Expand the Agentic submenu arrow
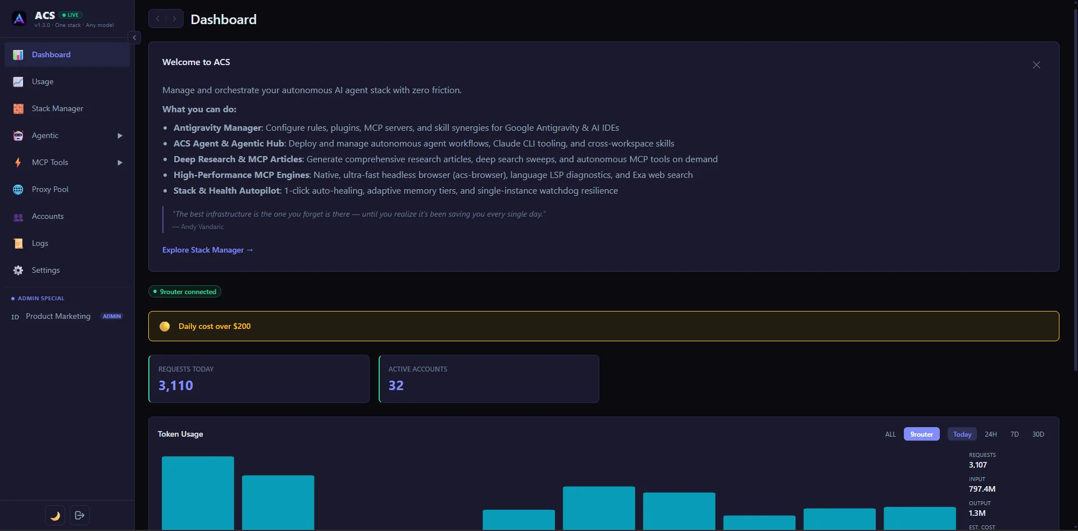This screenshot has width=1078, height=531. [120, 136]
